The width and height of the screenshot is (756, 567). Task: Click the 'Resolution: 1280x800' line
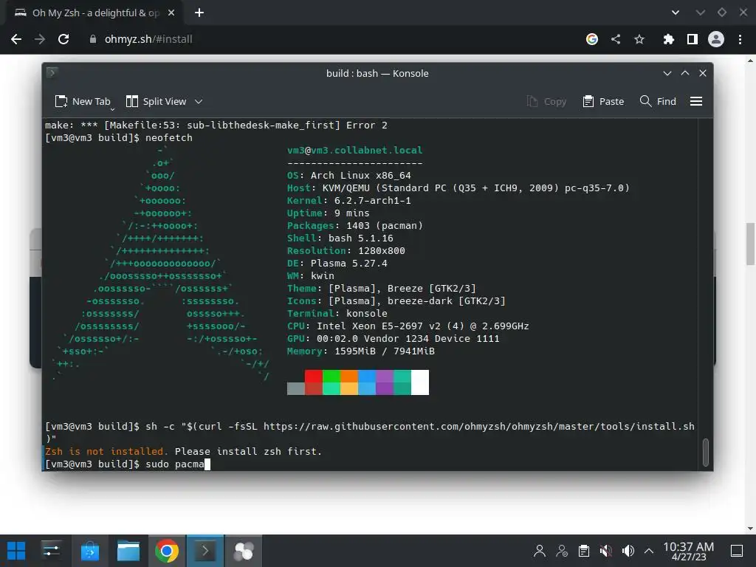point(346,250)
